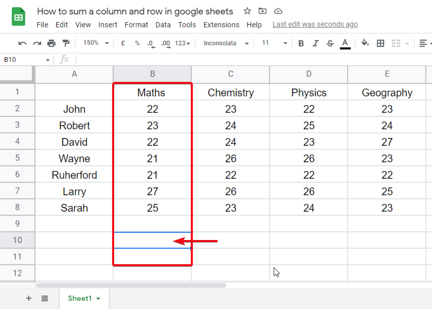The width and height of the screenshot is (432, 309).
Task: Format as percent
Action: pos(137,43)
